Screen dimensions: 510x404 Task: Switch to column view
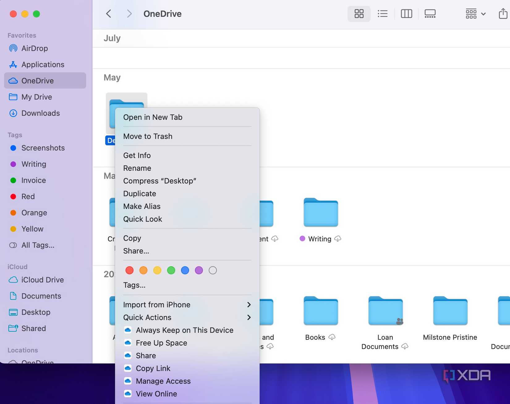(406, 14)
